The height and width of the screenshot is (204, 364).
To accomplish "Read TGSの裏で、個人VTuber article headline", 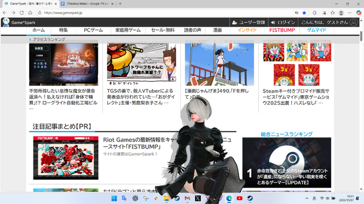I will point(141,97).
